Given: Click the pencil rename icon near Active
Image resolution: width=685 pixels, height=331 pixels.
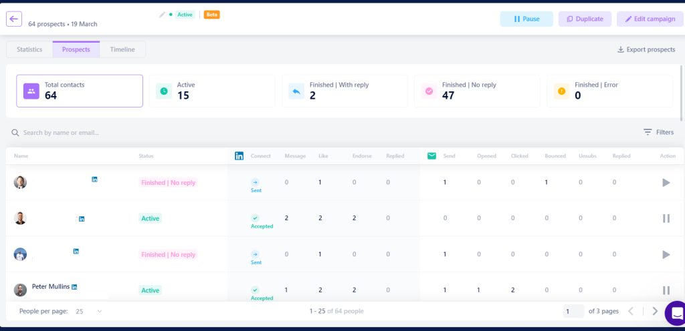Looking at the screenshot, I should tap(162, 15).
